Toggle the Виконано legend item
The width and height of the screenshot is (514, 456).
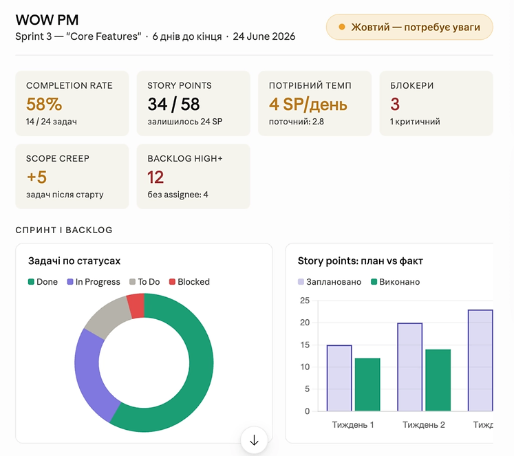pos(396,282)
